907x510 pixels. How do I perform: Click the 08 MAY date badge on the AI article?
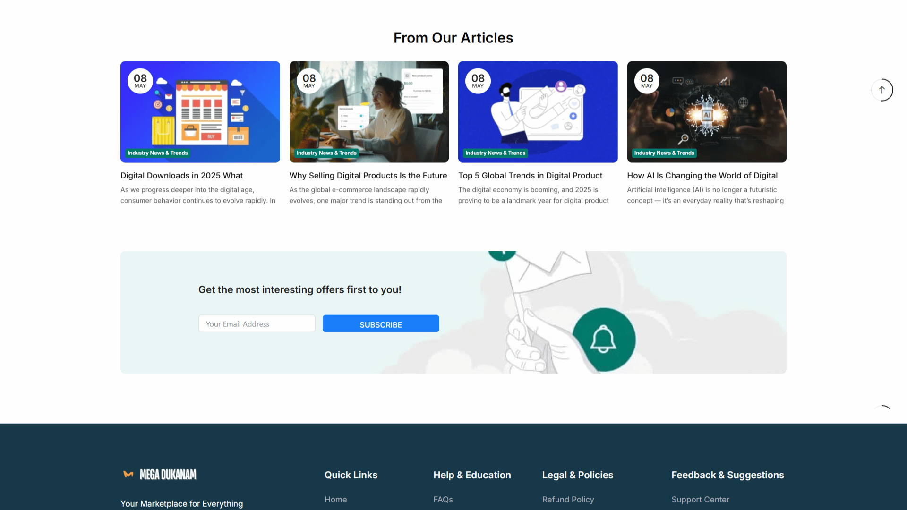point(647,81)
